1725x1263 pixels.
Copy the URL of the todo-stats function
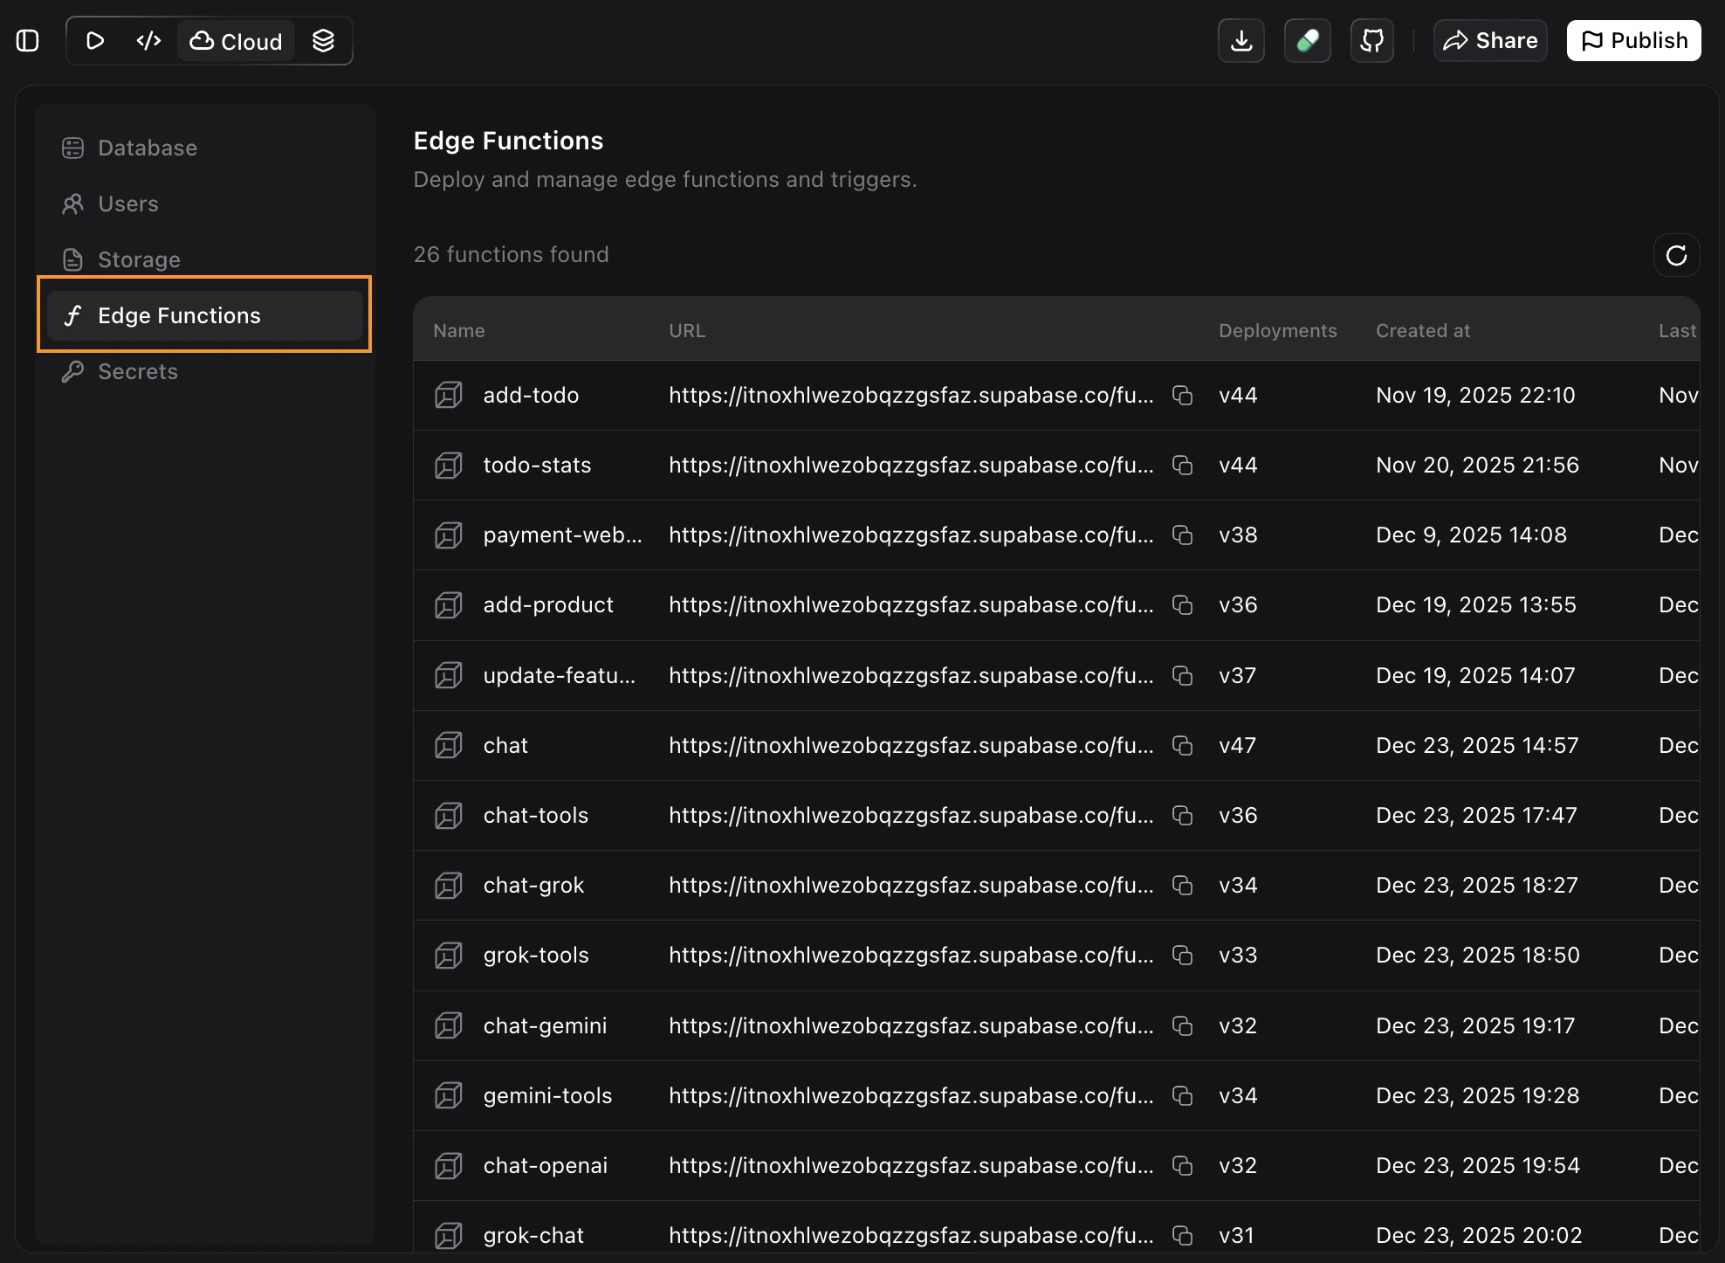pos(1183,465)
